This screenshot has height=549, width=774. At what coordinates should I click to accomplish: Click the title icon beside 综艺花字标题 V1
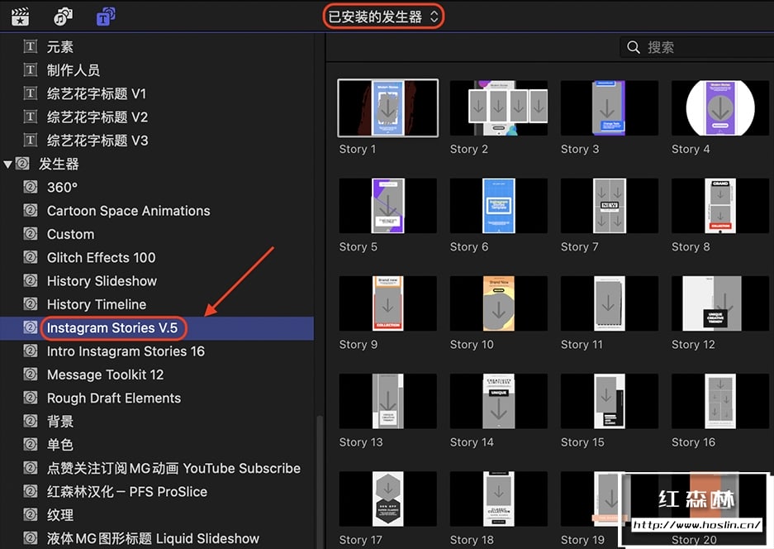pyautogui.click(x=30, y=93)
